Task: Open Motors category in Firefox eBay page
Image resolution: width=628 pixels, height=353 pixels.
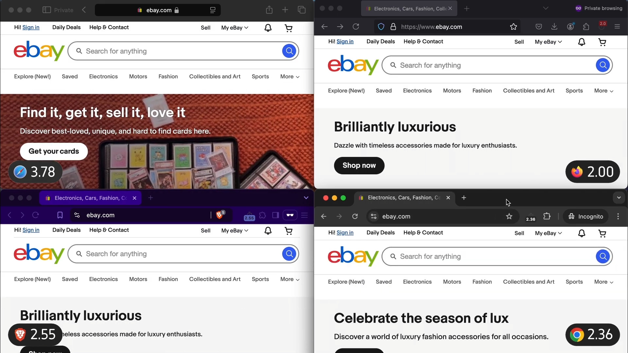Action: pos(452,91)
